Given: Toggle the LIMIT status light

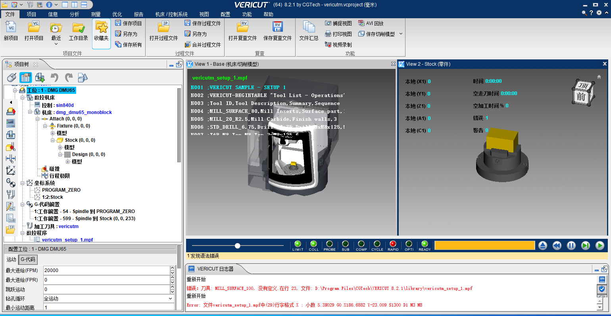Looking at the screenshot, I should click(298, 244).
